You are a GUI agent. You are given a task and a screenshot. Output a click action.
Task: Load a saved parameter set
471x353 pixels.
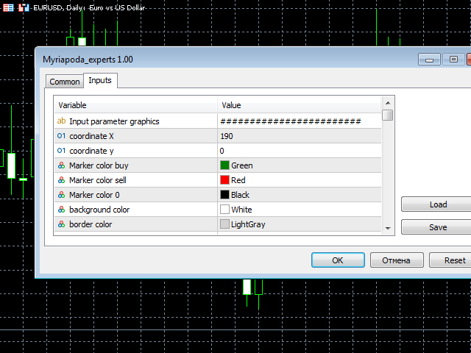(438, 204)
